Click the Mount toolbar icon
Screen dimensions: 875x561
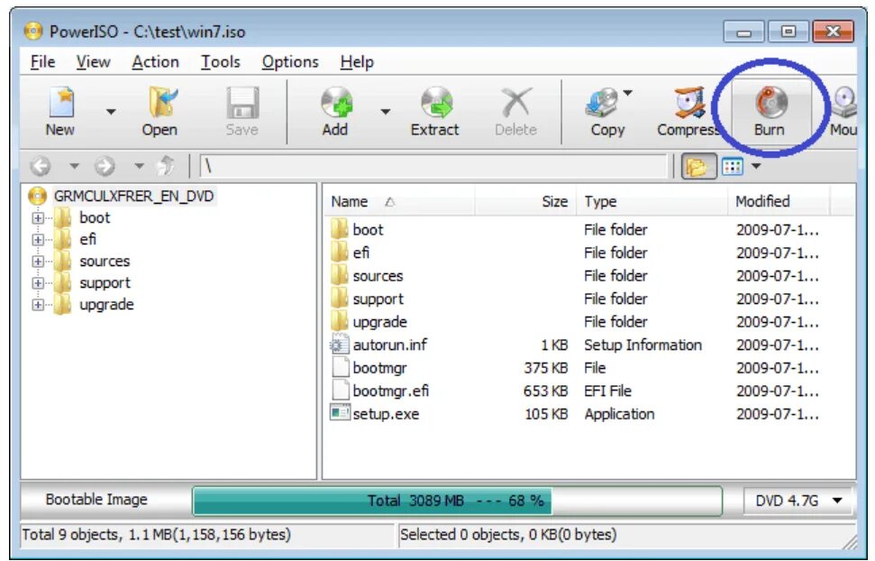click(x=843, y=103)
